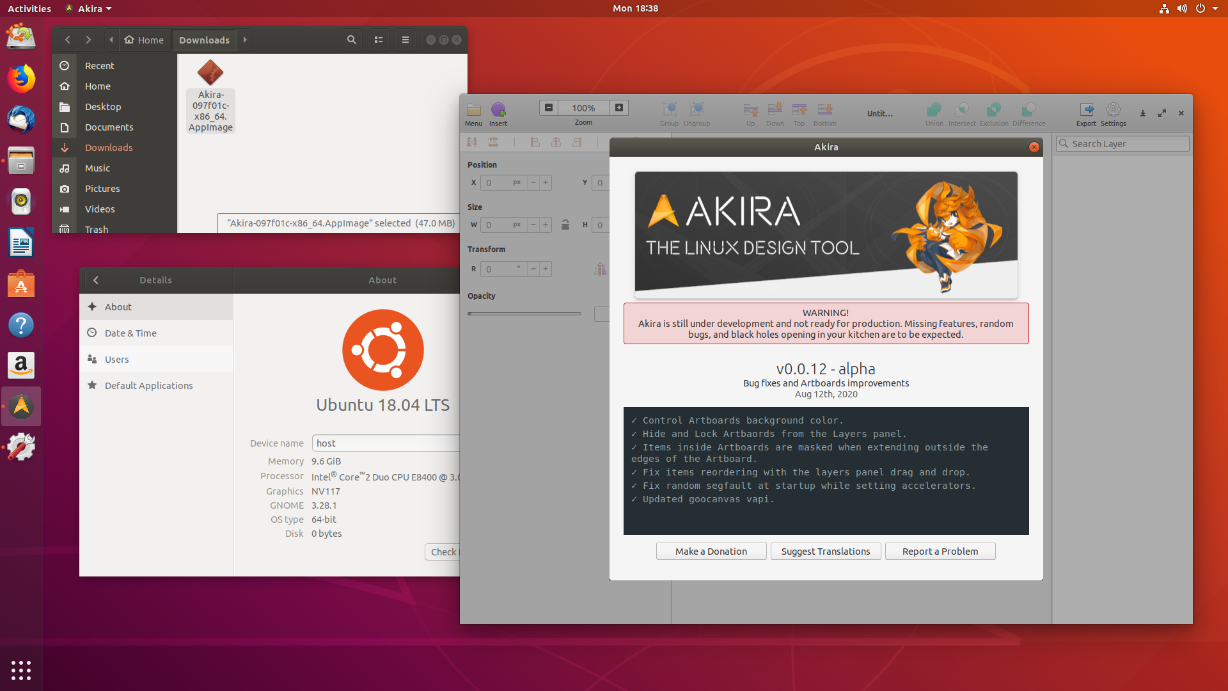Click Make a Donation button
1228x691 pixels.
point(711,552)
